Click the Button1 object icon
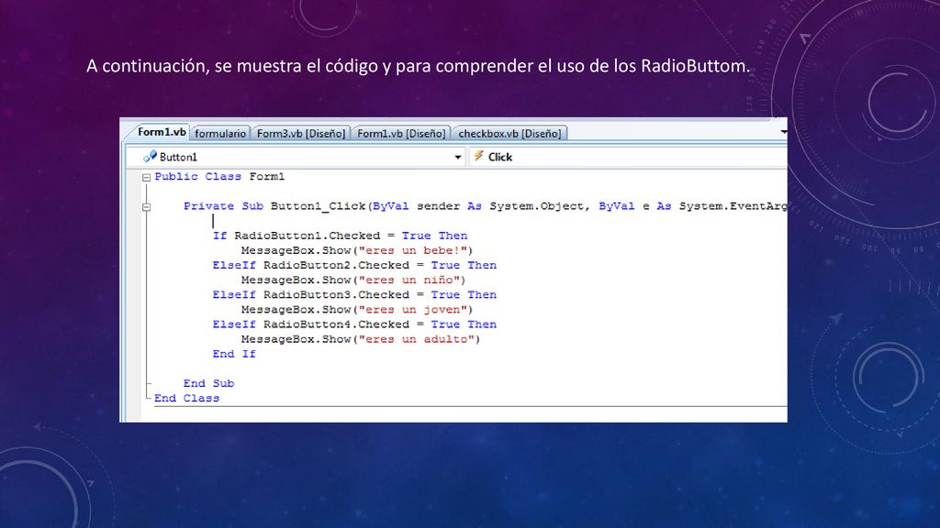 click(150, 156)
